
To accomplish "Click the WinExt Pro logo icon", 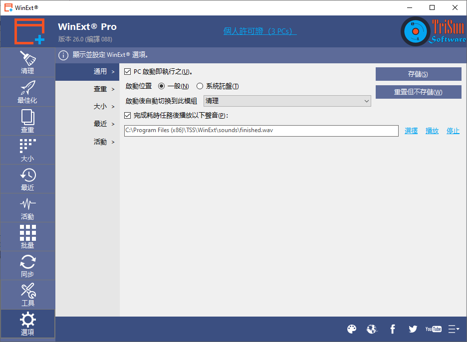I will click(29, 31).
